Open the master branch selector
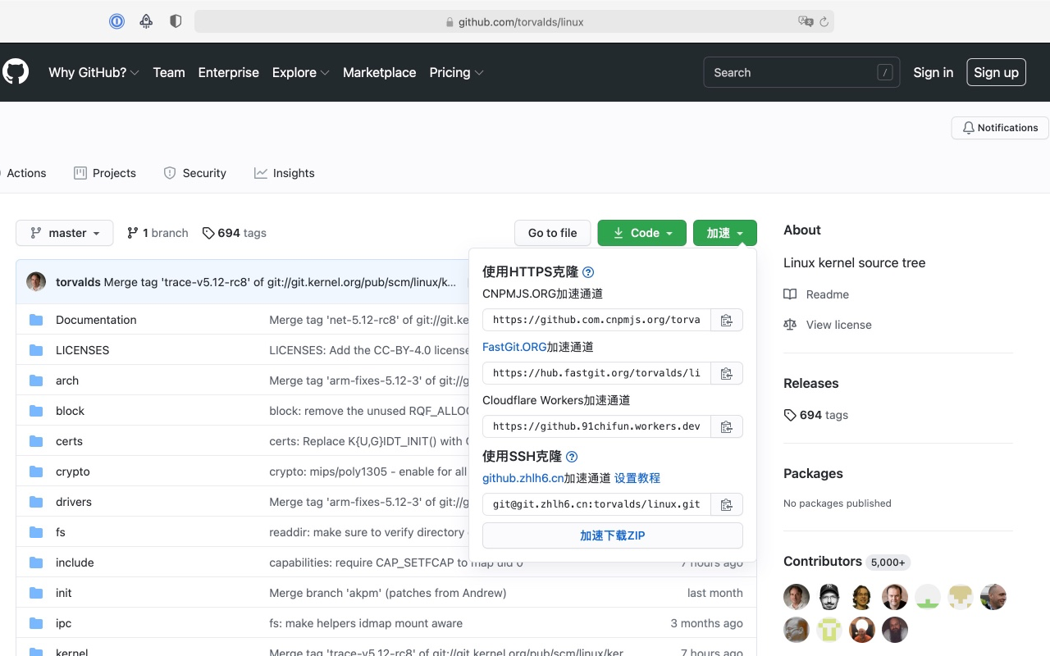This screenshot has width=1050, height=656. tap(64, 233)
